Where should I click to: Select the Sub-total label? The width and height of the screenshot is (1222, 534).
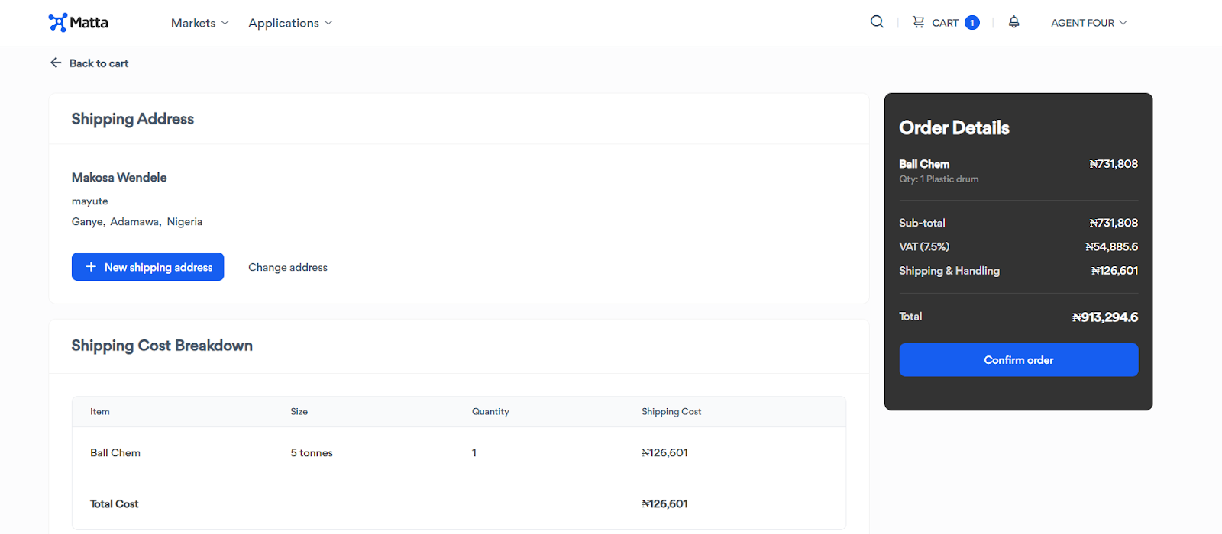coord(922,223)
